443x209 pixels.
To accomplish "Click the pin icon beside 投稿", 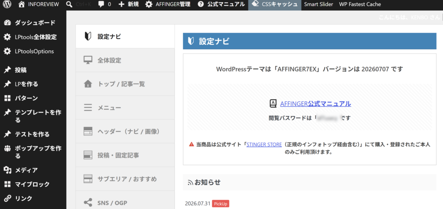I will (8, 70).
